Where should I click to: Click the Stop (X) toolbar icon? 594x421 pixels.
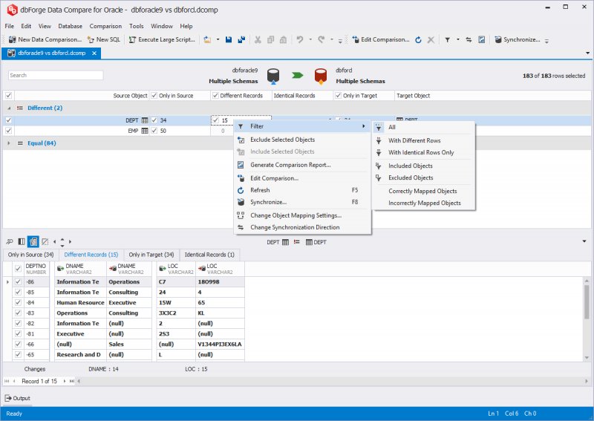pyautogui.click(x=431, y=39)
